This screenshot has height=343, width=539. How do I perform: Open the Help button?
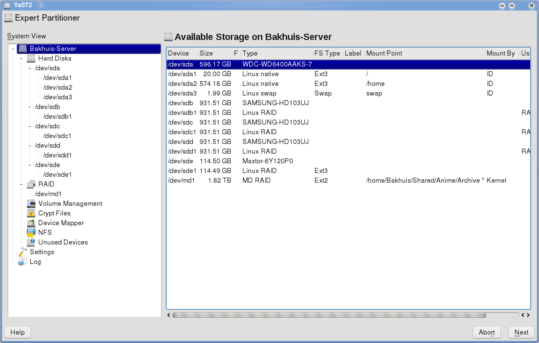click(x=18, y=332)
